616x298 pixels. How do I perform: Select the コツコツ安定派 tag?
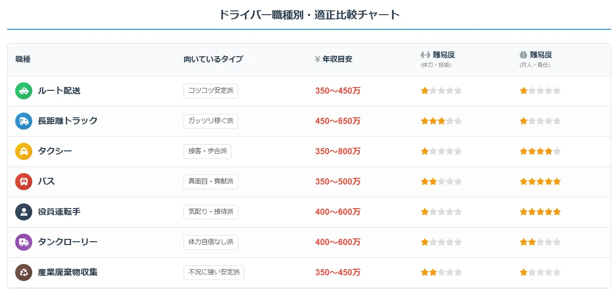(x=211, y=91)
